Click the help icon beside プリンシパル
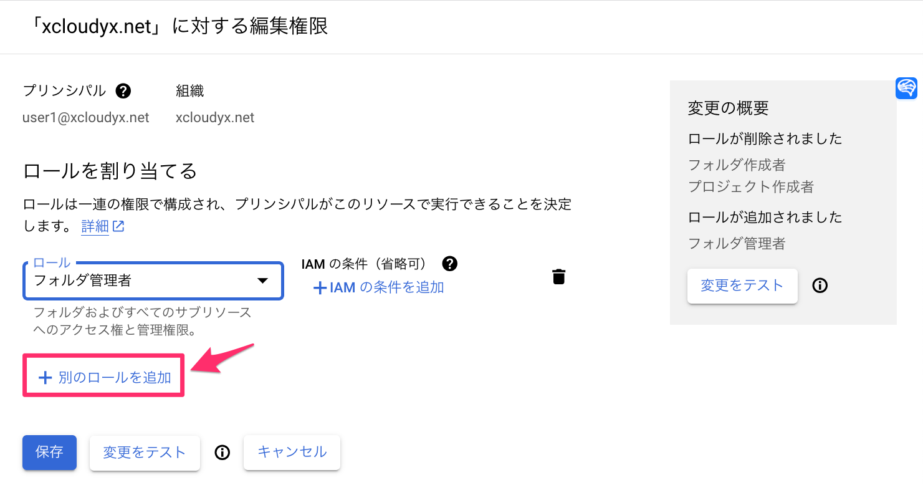 (123, 91)
